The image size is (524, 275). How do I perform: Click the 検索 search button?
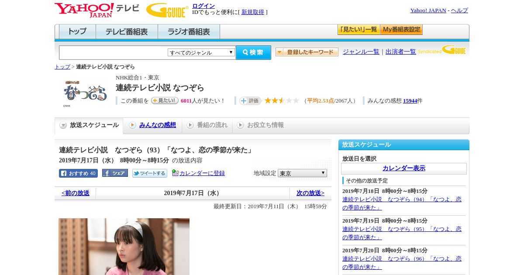pos(253,52)
